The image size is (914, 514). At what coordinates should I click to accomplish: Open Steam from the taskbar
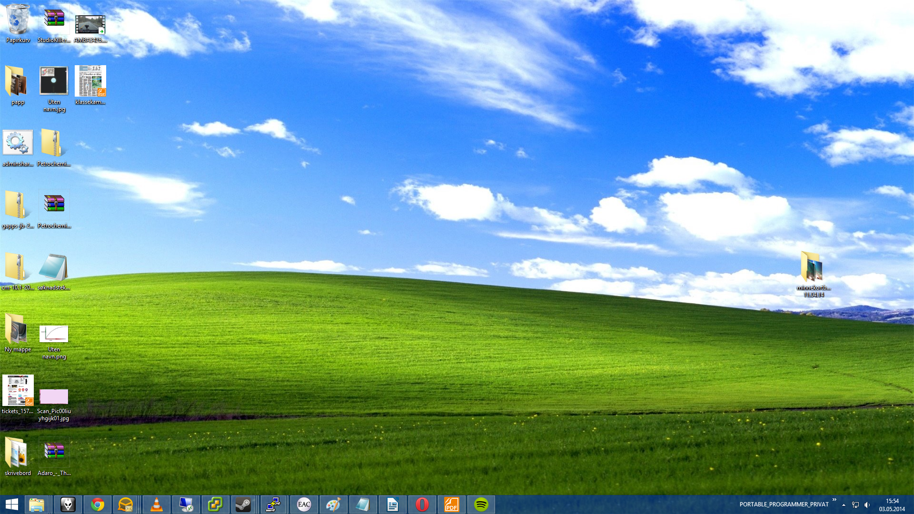[x=243, y=504]
